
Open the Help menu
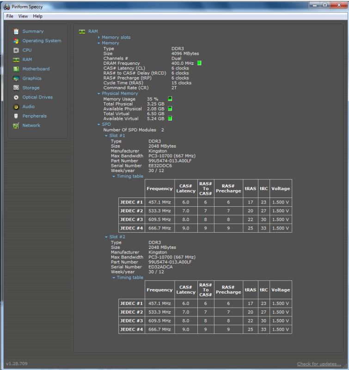coord(38,16)
